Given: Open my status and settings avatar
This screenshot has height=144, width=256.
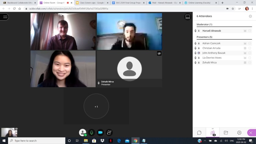Looking at the screenshot, I should point(82,132).
